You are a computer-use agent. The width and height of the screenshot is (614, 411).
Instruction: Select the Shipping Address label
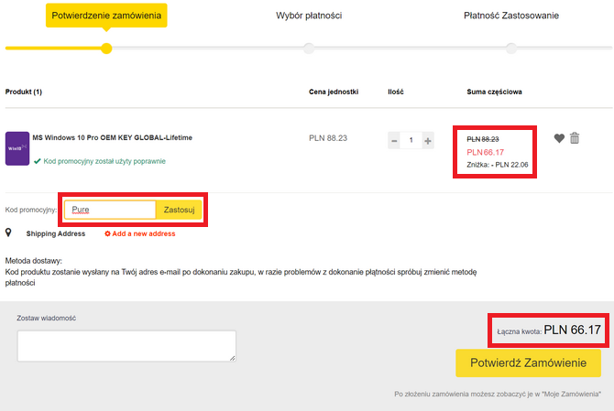[56, 233]
